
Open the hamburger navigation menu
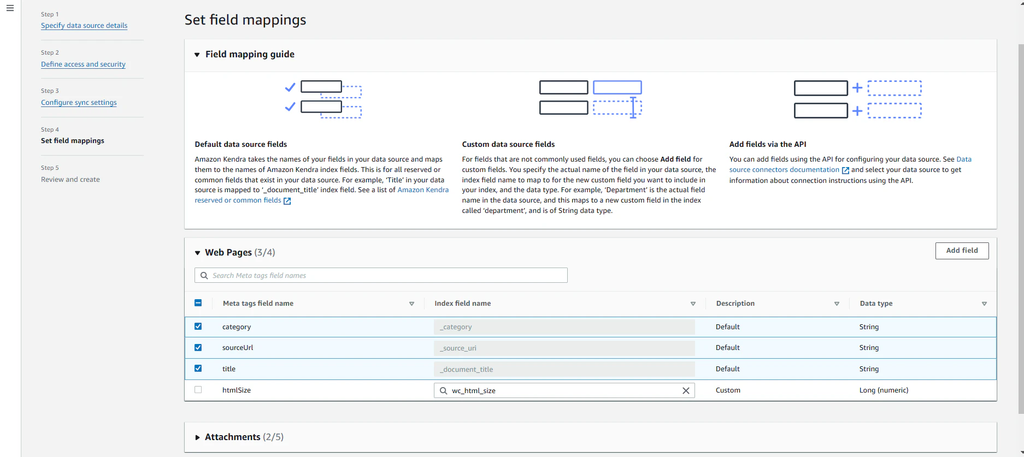point(10,8)
